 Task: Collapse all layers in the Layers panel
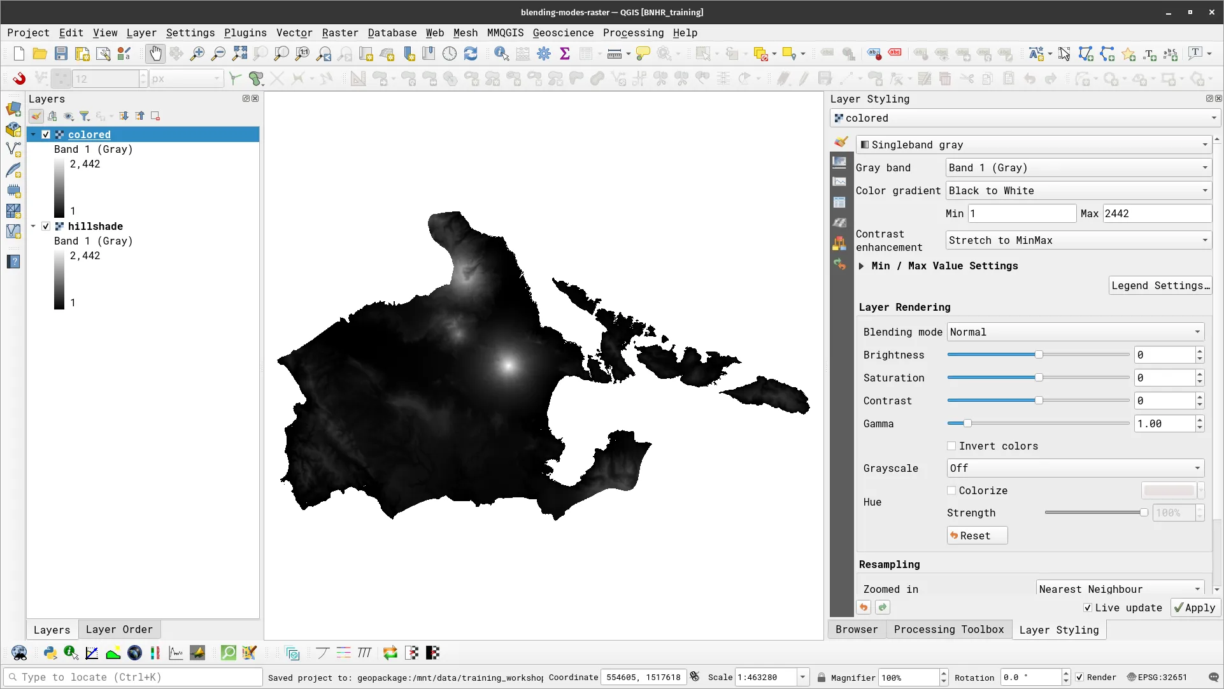[x=140, y=116]
